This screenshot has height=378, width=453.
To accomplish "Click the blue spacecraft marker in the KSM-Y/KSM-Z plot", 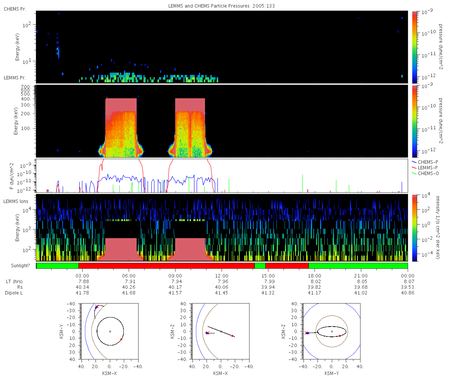I will [308, 333].
